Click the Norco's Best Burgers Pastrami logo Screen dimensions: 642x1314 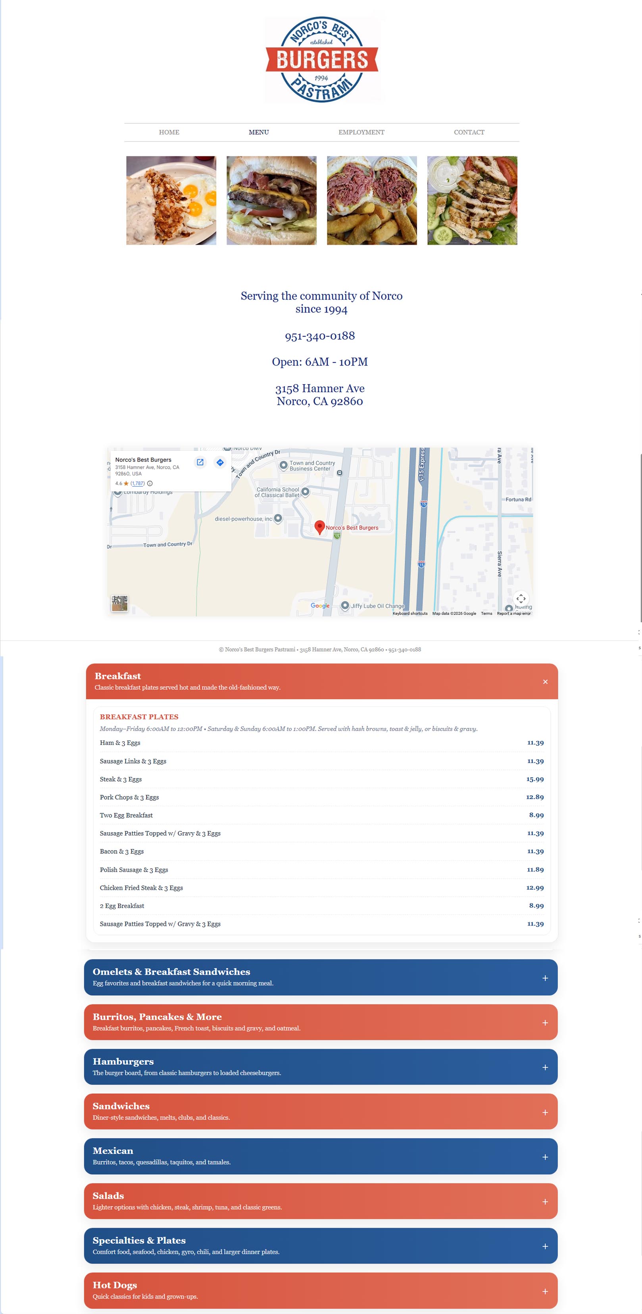pyautogui.click(x=322, y=60)
